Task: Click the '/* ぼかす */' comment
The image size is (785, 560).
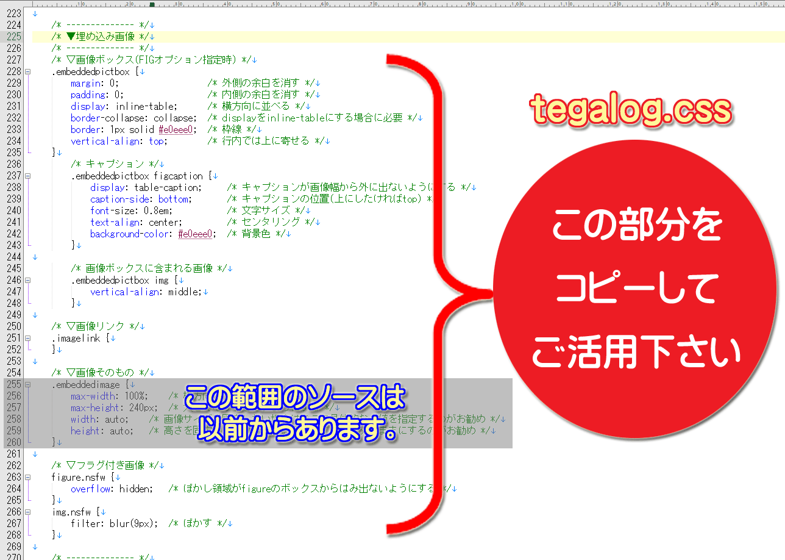Action: tap(197, 524)
